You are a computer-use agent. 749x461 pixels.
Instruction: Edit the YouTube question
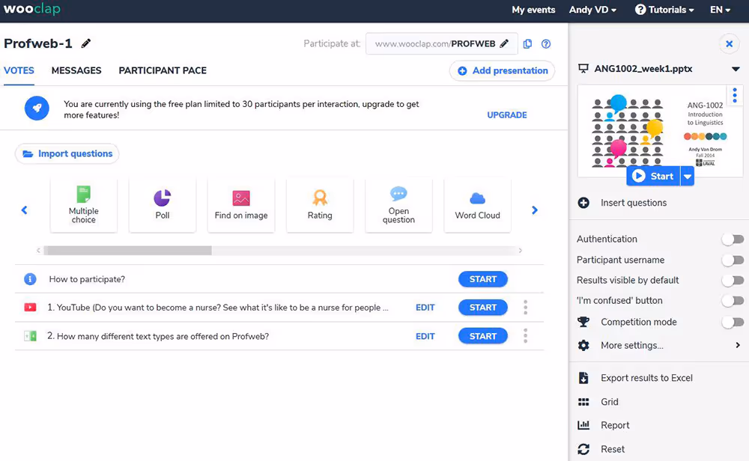point(425,308)
